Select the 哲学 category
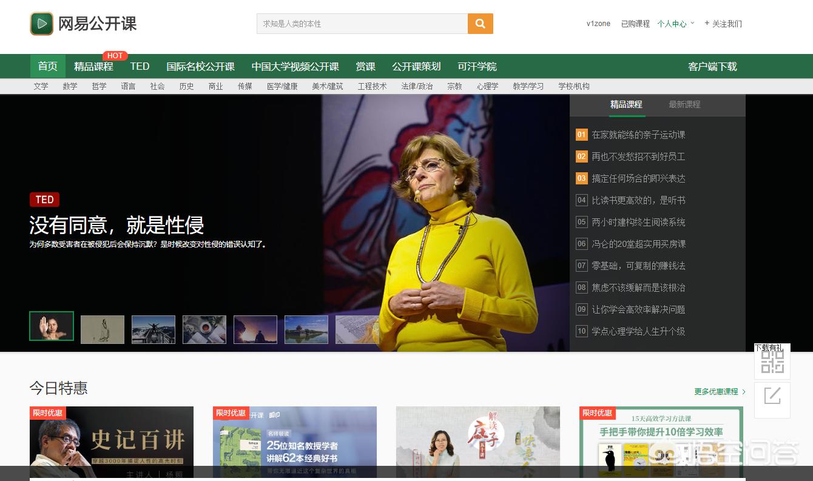The image size is (813, 481). (99, 86)
